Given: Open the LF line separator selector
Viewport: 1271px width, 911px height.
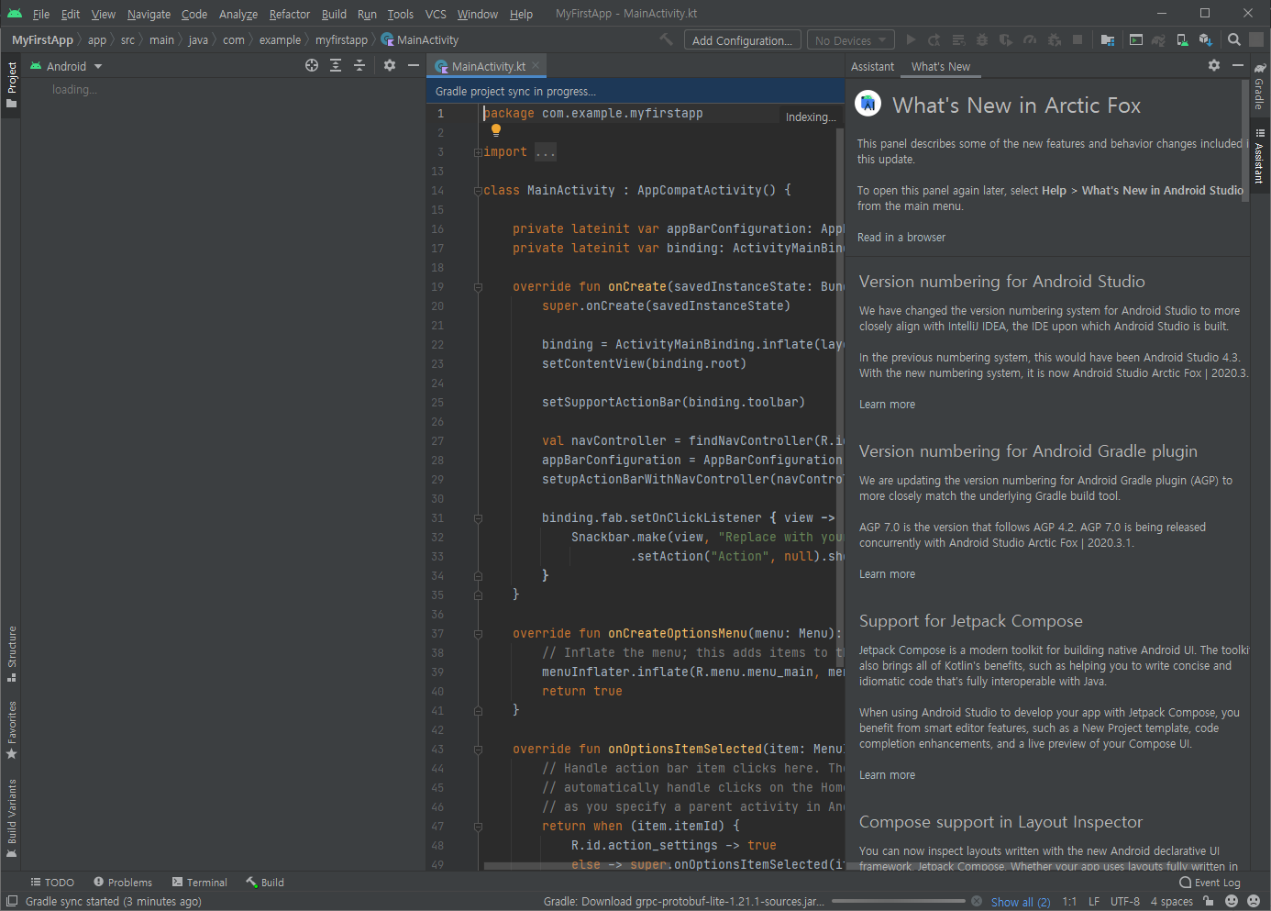Looking at the screenshot, I should (x=1094, y=901).
